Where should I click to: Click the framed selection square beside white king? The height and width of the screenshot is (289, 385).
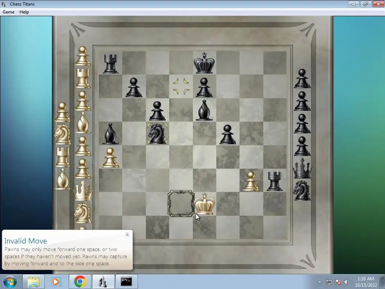tap(181, 204)
